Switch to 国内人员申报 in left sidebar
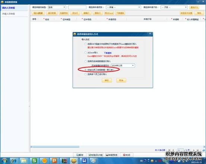Viewport: 206px width, 164px height. click(9, 8)
